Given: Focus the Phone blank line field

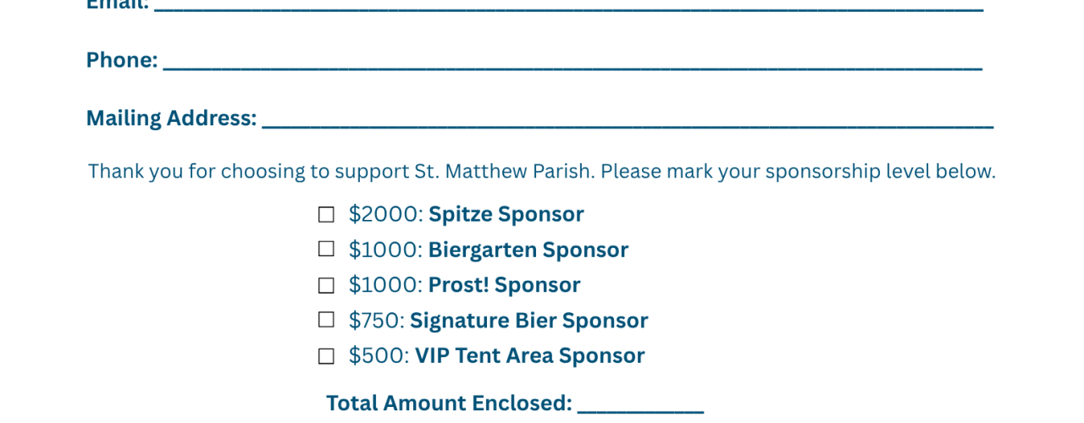Looking at the screenshot, I should click(572, 63).
